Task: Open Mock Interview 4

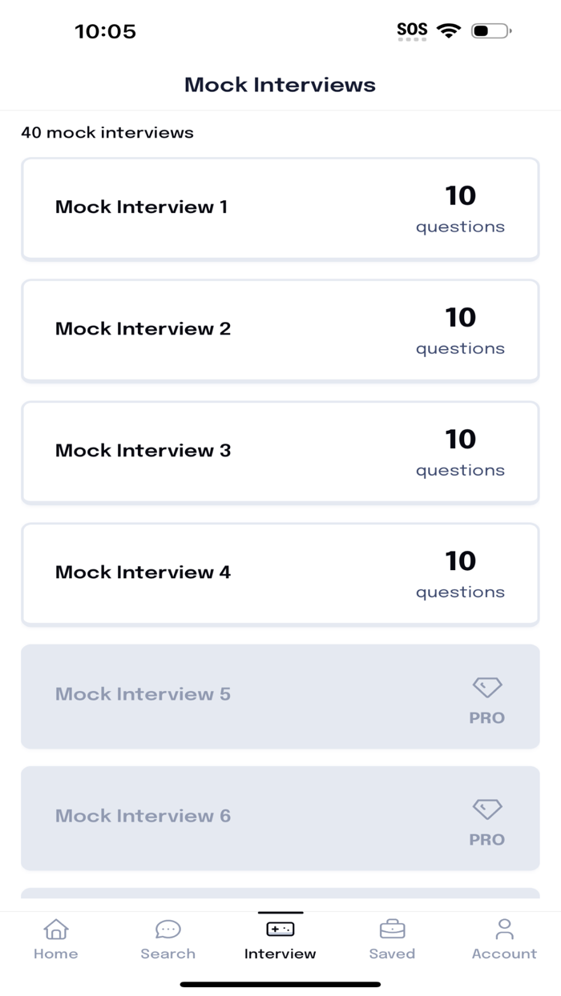Action: pyautogui.click(x=280, y=574)
